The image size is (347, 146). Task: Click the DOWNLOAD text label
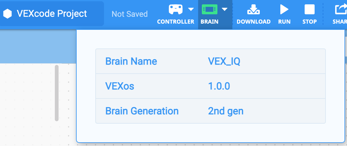point(254,22)
